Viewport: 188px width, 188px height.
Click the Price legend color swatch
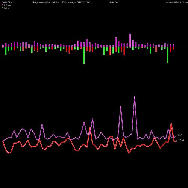point(2,8)
